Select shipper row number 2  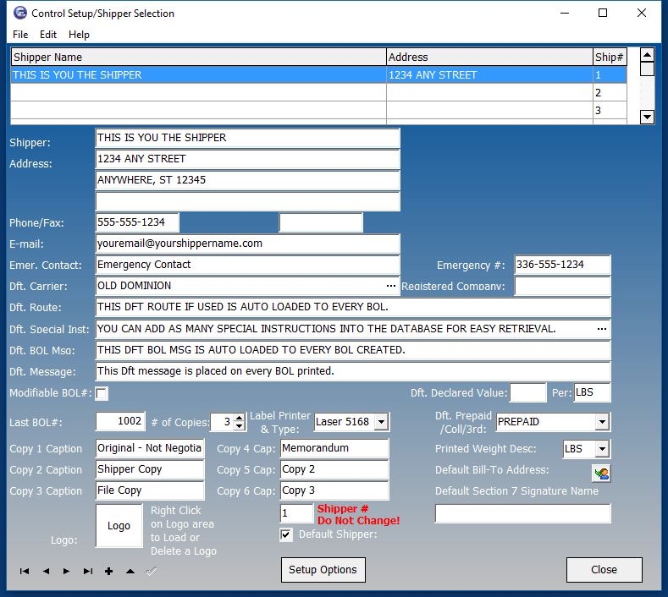tap(318, 92)
